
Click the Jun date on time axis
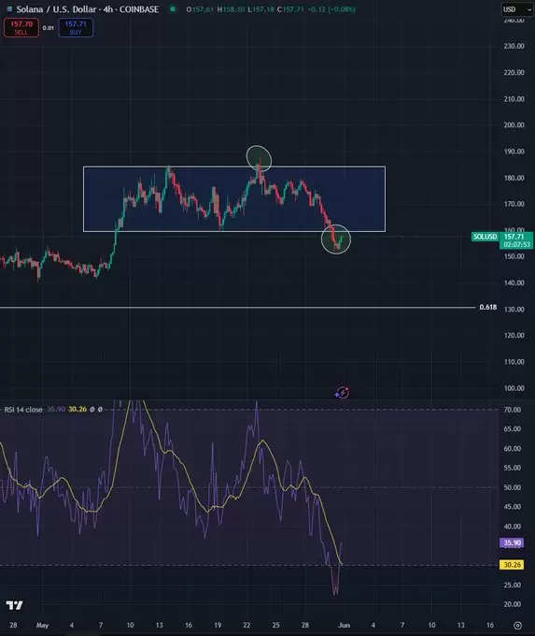click(344, 625)
